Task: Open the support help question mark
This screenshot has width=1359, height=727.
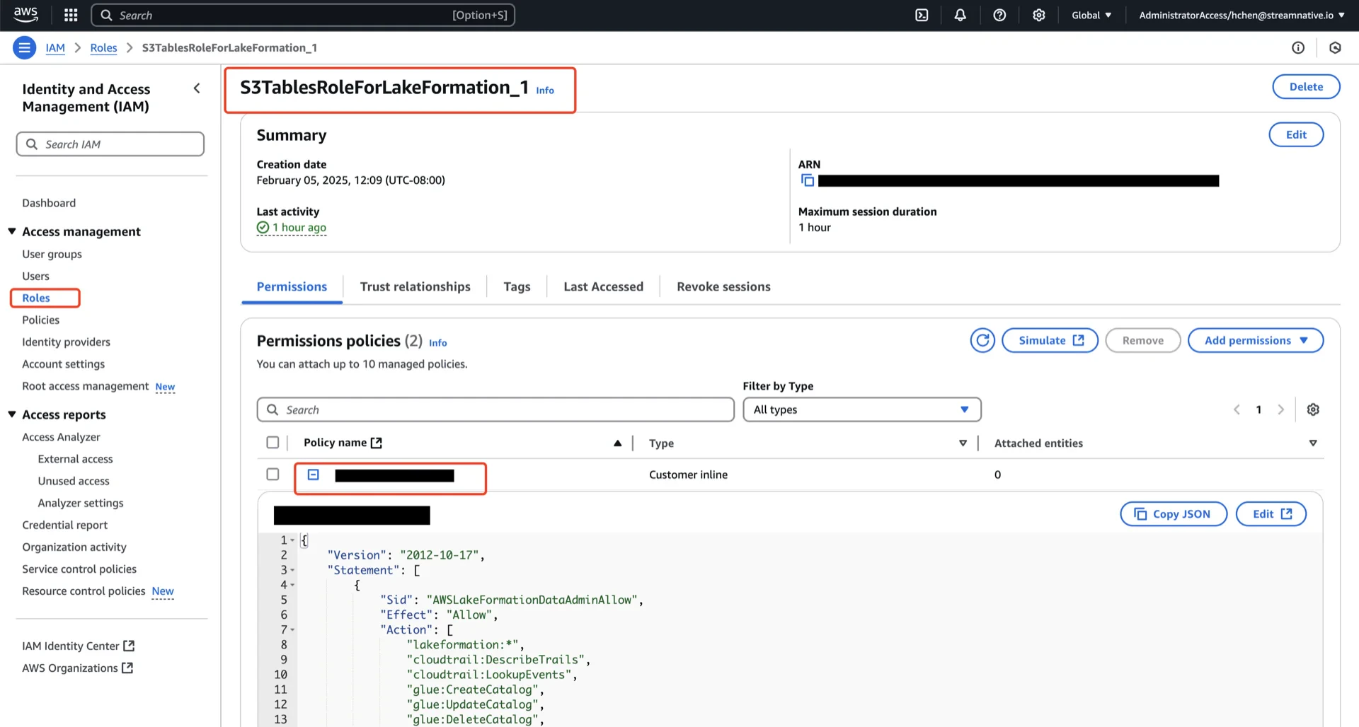Action: (999, 15)
